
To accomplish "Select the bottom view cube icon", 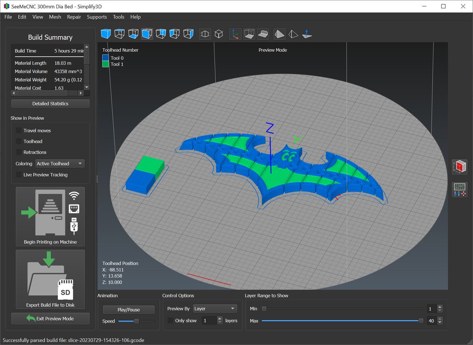I will [133, 34].
